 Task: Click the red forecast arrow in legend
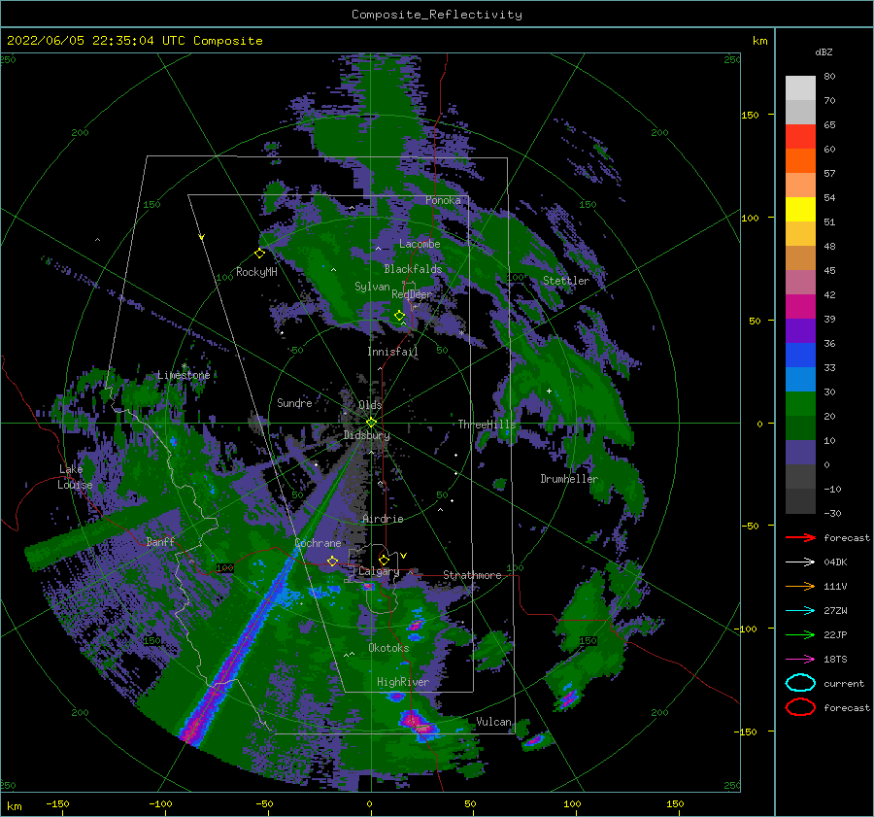pos(800,537)
